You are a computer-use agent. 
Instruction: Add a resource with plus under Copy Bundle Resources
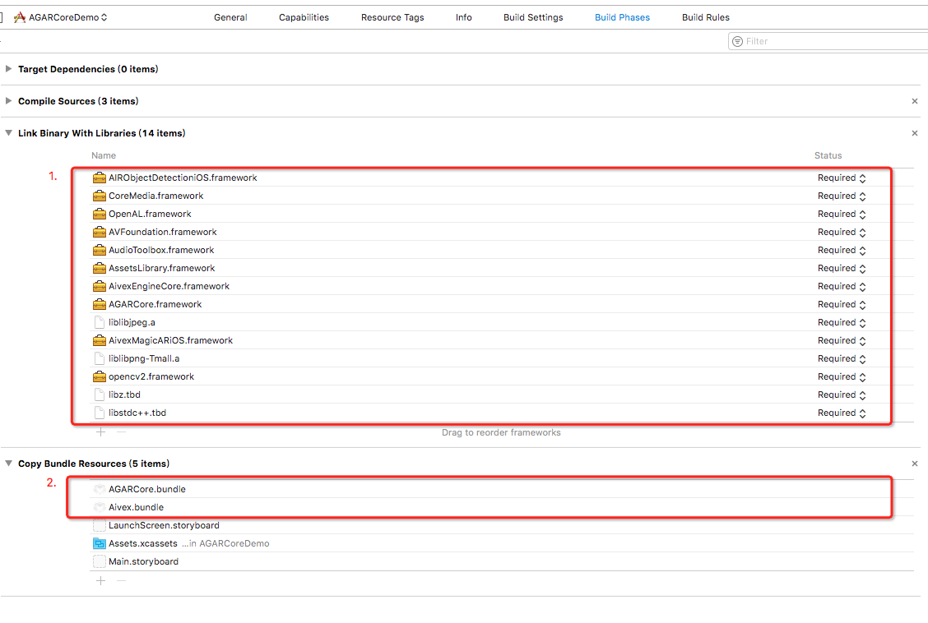100,581
